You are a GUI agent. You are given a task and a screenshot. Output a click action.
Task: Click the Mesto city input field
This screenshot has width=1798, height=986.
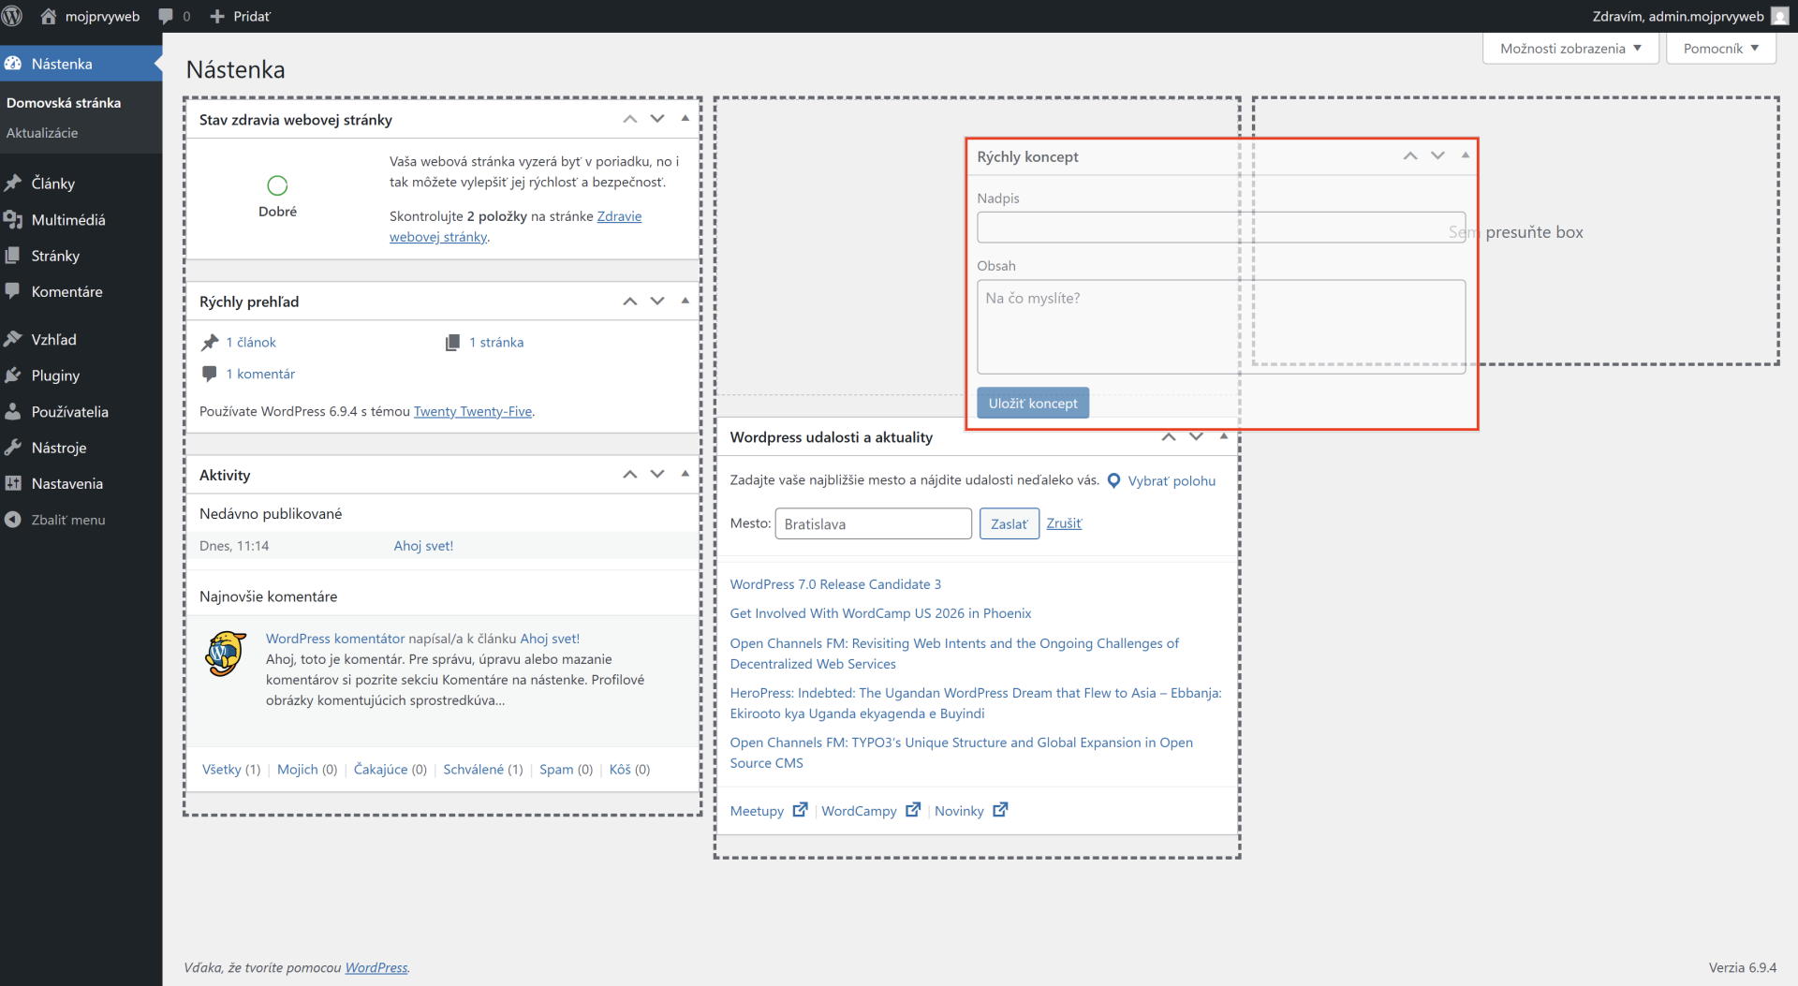(873, 523)
